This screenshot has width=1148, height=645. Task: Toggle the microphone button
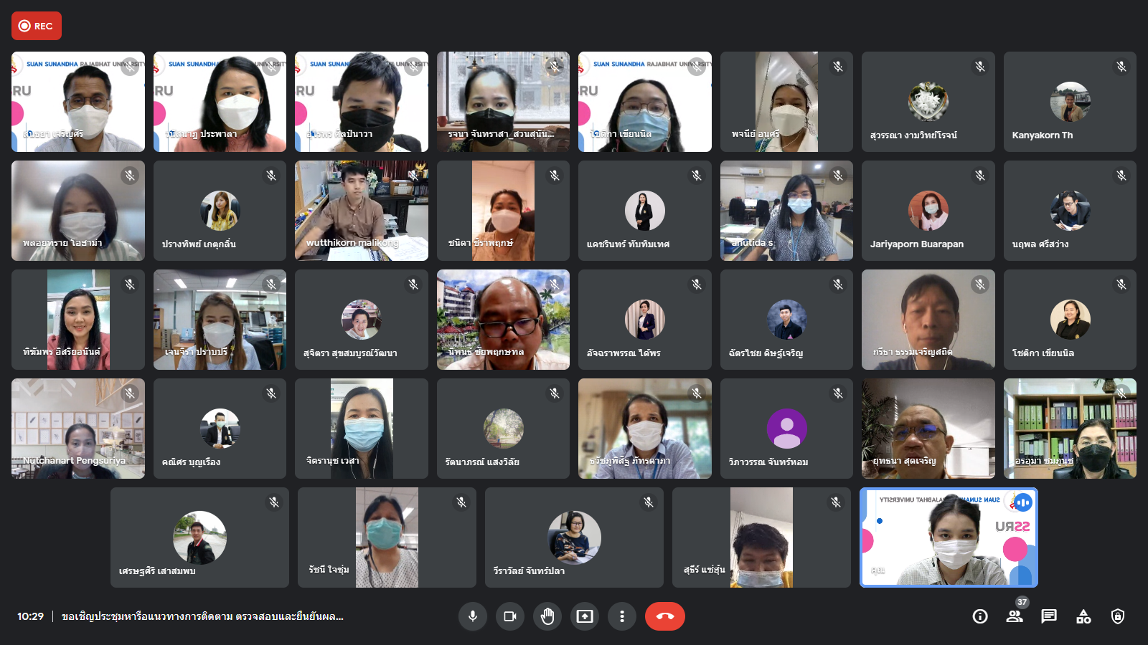point(473,616)
